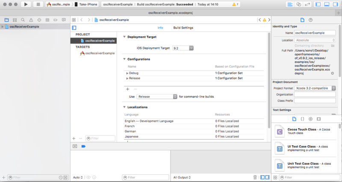Click the warning triangle in jump bar
342x182 pixels.
point(264,20)
